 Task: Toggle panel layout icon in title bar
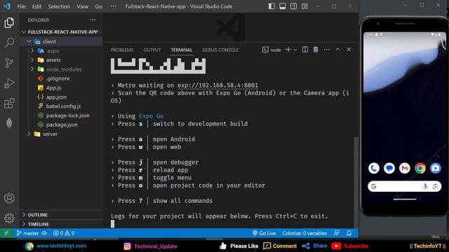click(282, 6)
